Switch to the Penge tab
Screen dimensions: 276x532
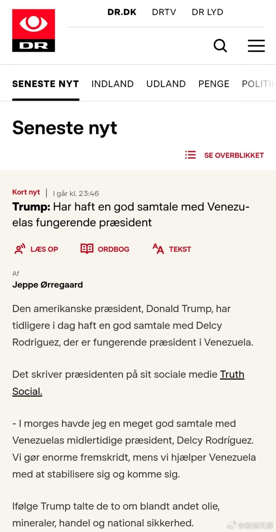(214, 84)
